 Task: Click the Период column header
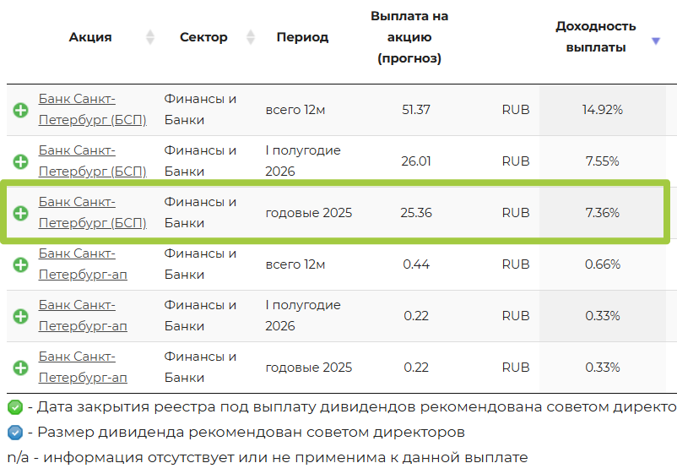[x=302, y=37]
